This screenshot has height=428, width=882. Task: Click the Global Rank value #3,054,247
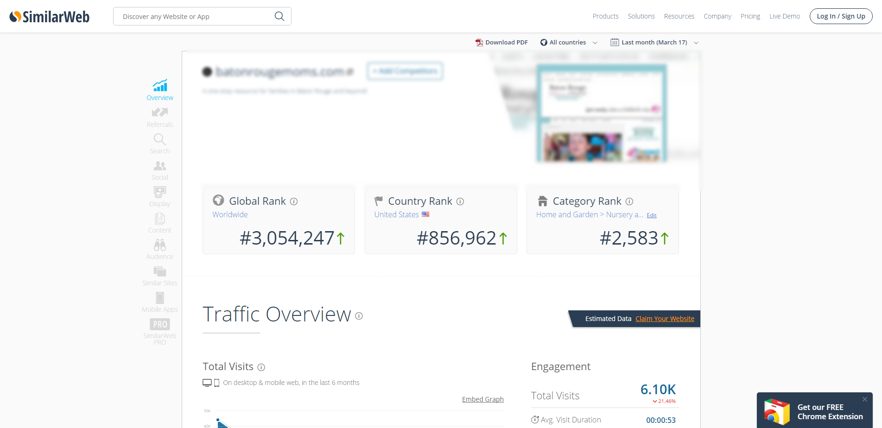[x=287, y=238]
